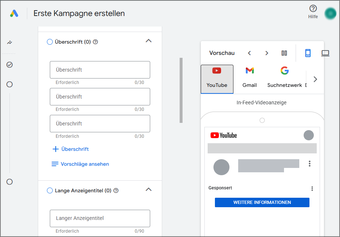Switch to the Gmail preview tab
The height and width of the screenshot is (237, 340).
pyautogui.click(x=249, y=77)
